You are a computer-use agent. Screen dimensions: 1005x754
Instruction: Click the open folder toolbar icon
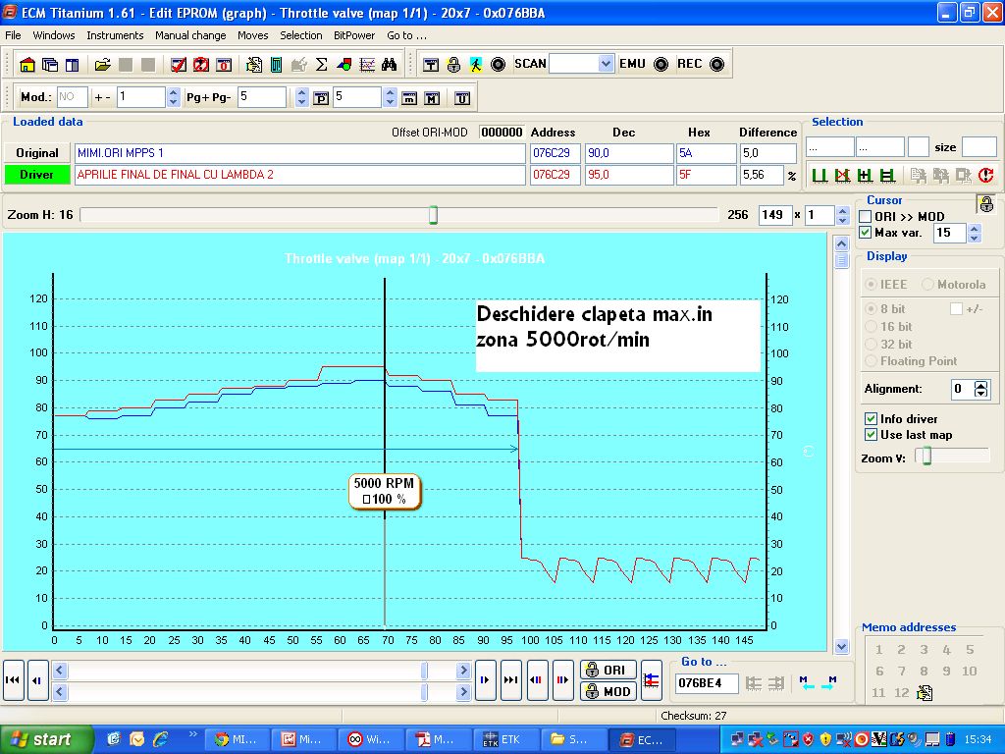102,65
